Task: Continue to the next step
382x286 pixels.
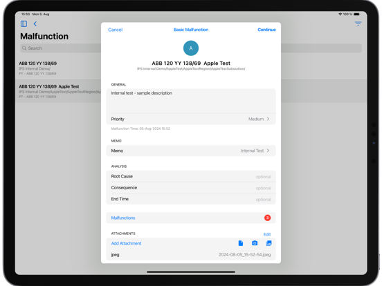Action: point(266,30)
